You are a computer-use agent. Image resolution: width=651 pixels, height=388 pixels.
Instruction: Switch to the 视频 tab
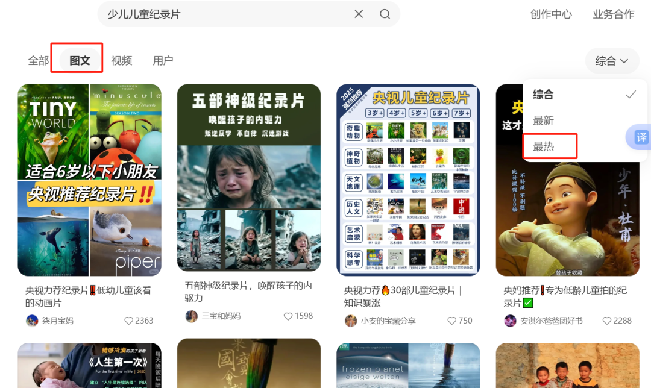point(122,61)
